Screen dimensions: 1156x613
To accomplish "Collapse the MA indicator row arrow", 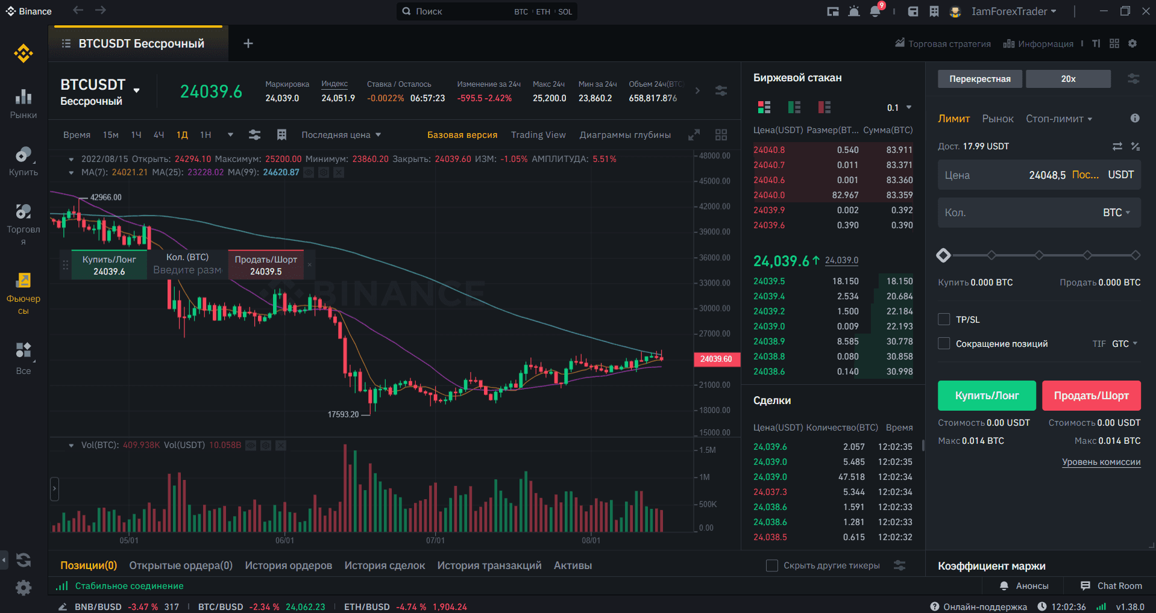I will coord(71,172).
